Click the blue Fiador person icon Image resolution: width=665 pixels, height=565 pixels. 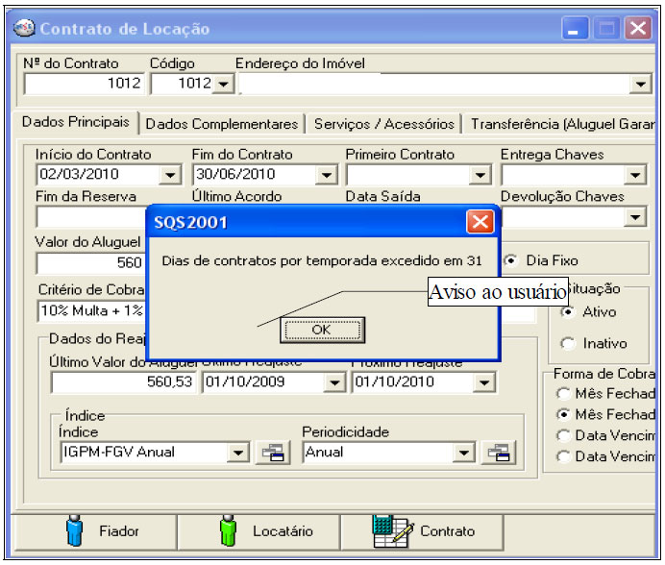(x=75, y=530)
